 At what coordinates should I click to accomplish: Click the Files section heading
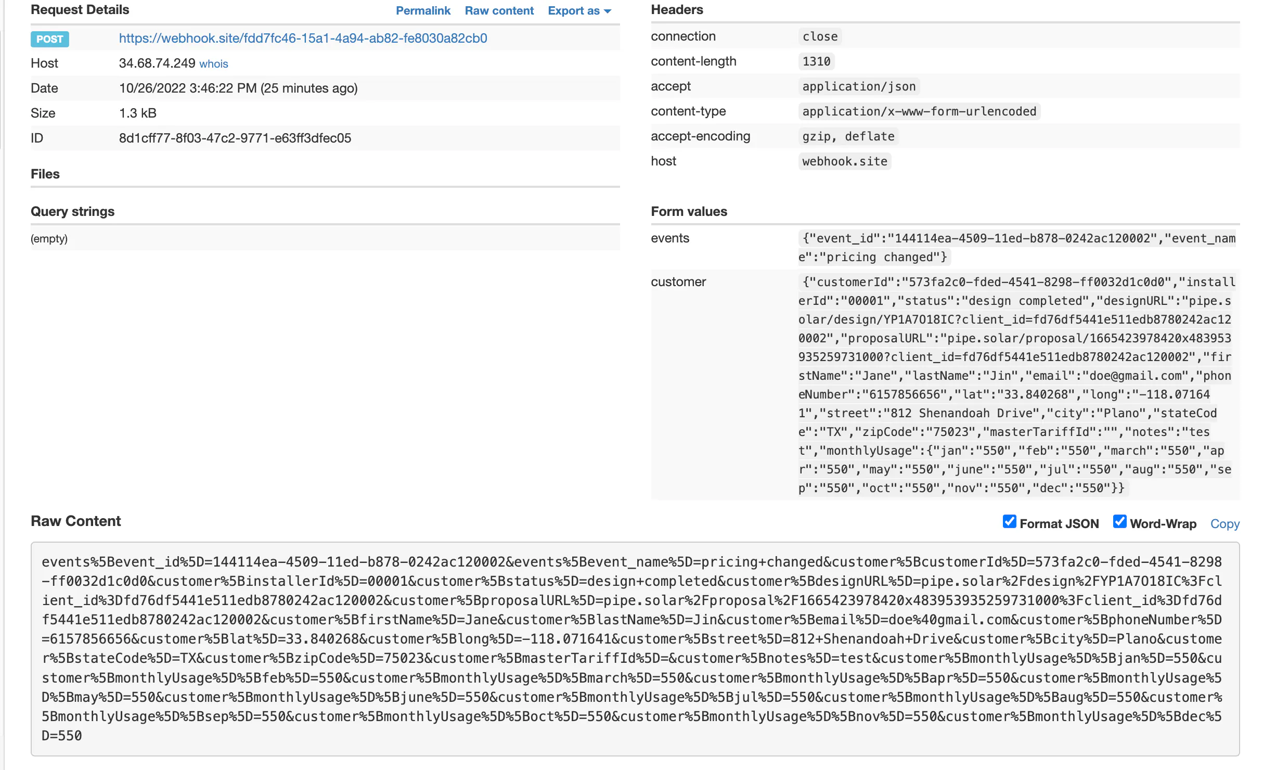click(x=45, y=174)
